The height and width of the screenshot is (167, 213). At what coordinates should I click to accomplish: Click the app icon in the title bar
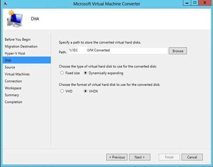click(x=5, y=3)
